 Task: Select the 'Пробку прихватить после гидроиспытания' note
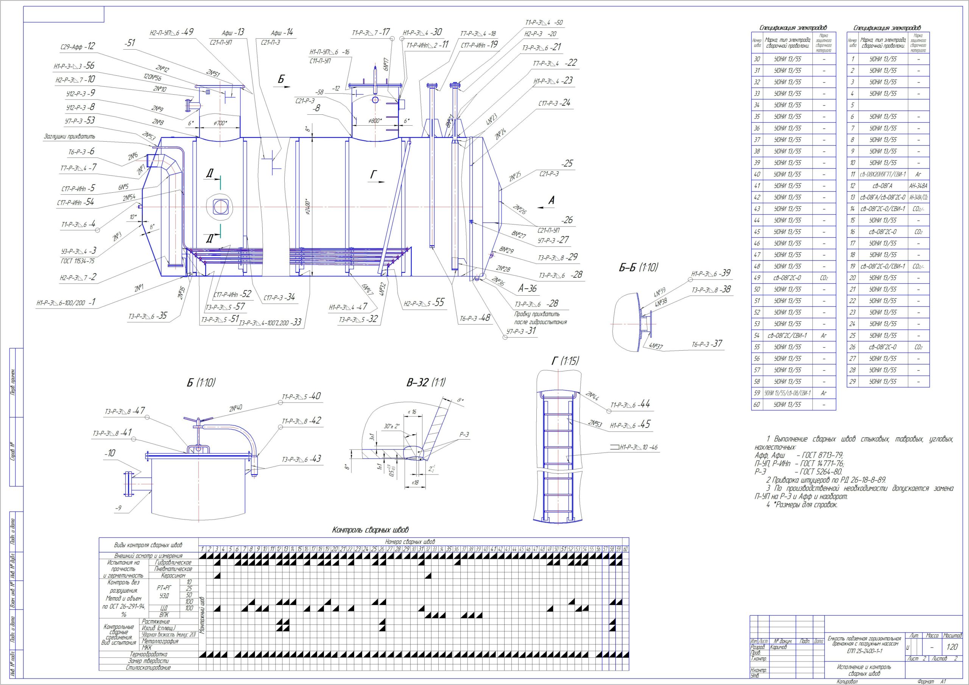point(540,318)
